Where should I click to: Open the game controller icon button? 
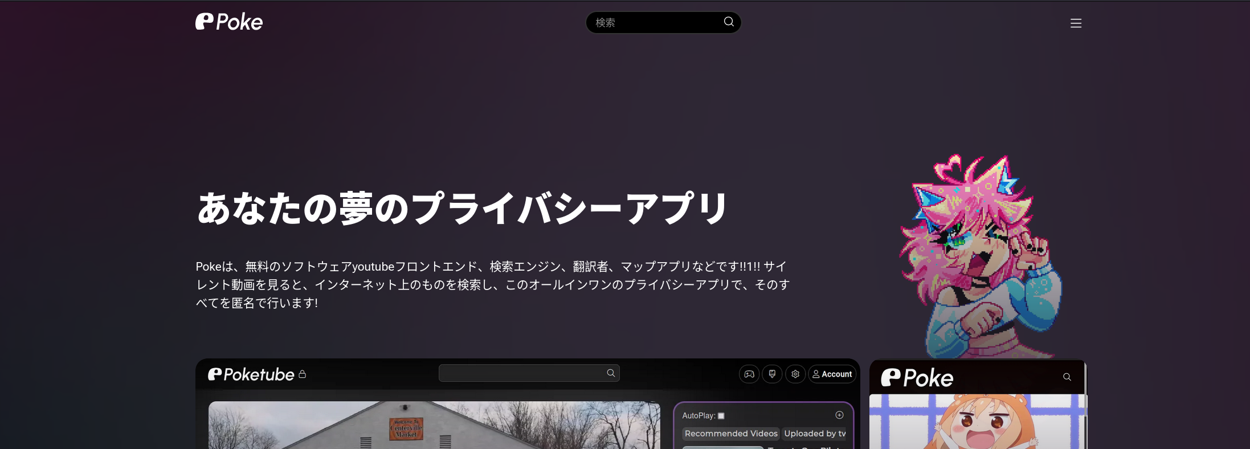tap(749, 374)
